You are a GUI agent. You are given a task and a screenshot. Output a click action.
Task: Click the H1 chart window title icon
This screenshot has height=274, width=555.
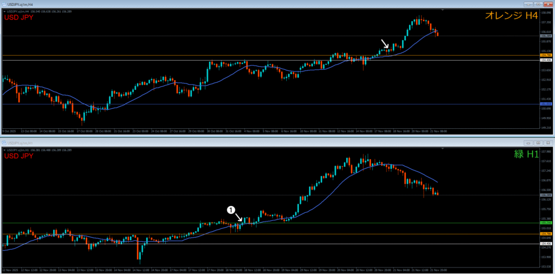(4, 142)
